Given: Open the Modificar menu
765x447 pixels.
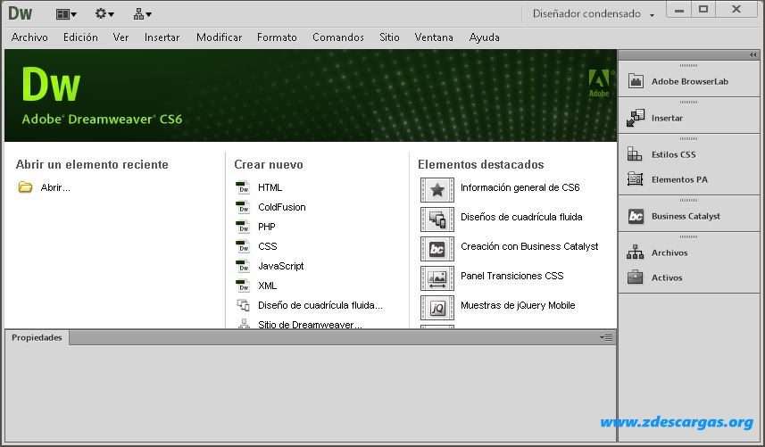Looking at the screenshot, I should pyautogui.click(x=219, y=37).
